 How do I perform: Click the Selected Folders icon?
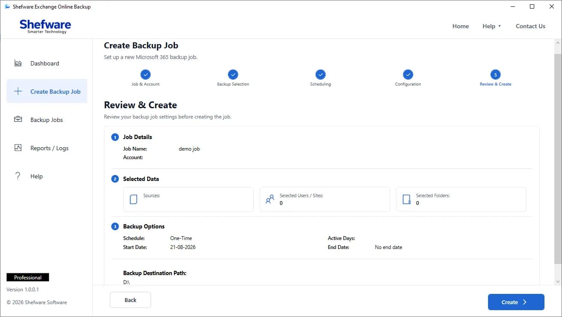point(406,199)
